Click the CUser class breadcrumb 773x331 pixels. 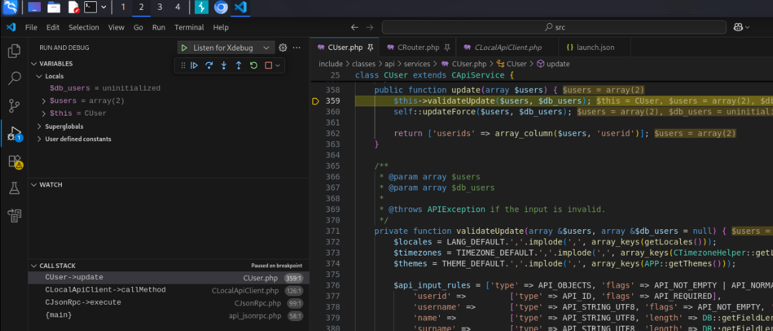(x=512, y=64)
